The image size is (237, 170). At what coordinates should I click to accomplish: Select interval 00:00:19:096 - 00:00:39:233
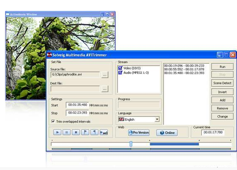tap(184, 66)
